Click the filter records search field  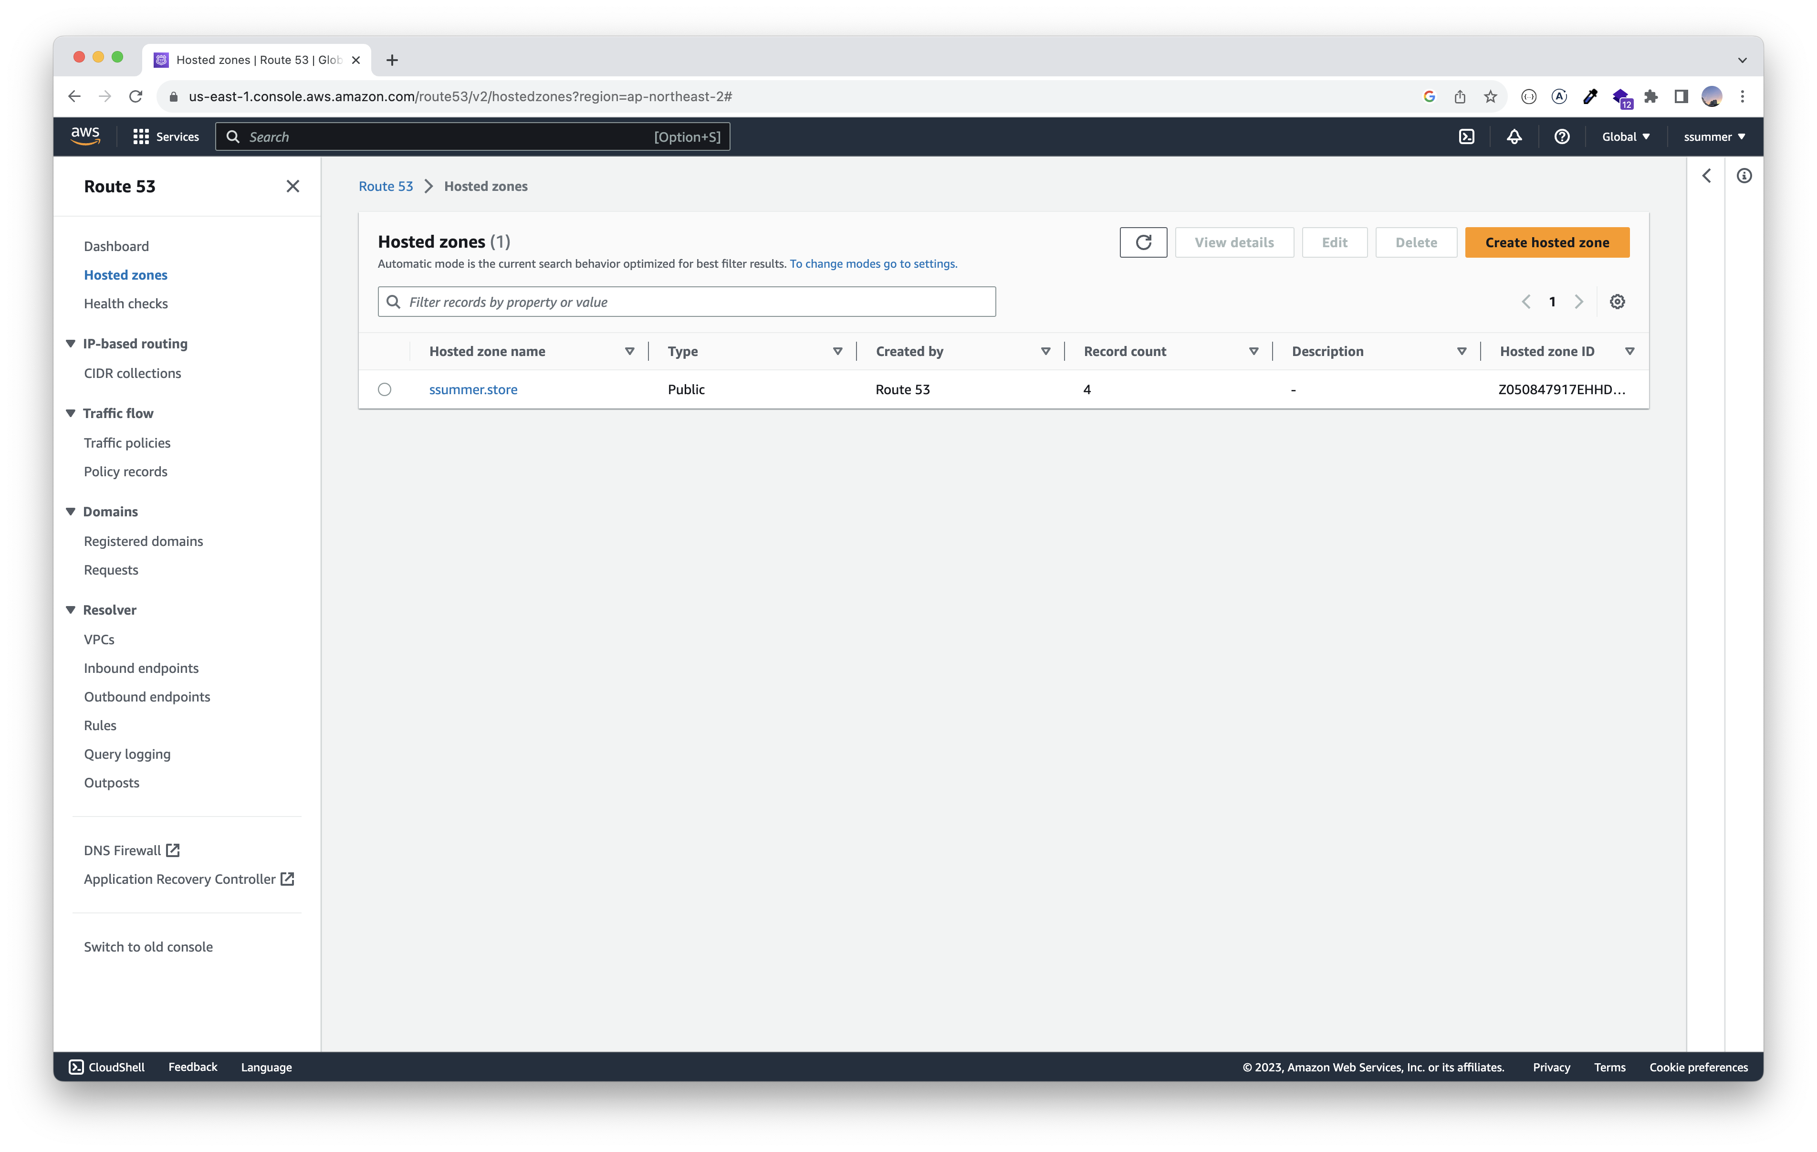(687, 302)
